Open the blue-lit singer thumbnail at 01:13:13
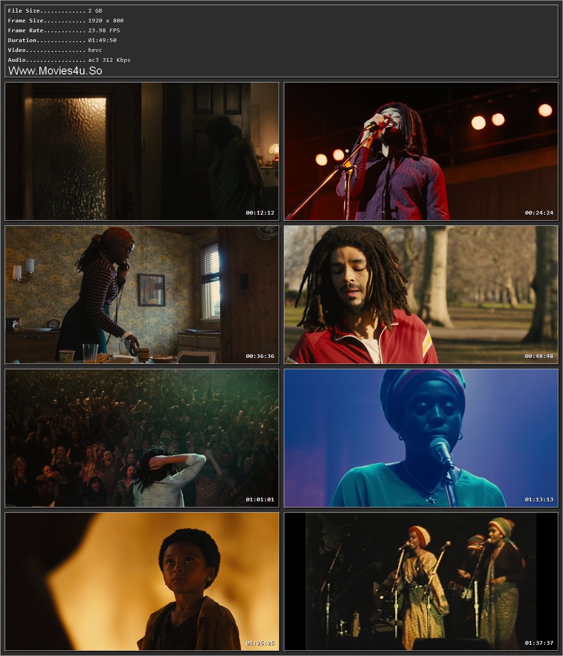 coord(420,440)
